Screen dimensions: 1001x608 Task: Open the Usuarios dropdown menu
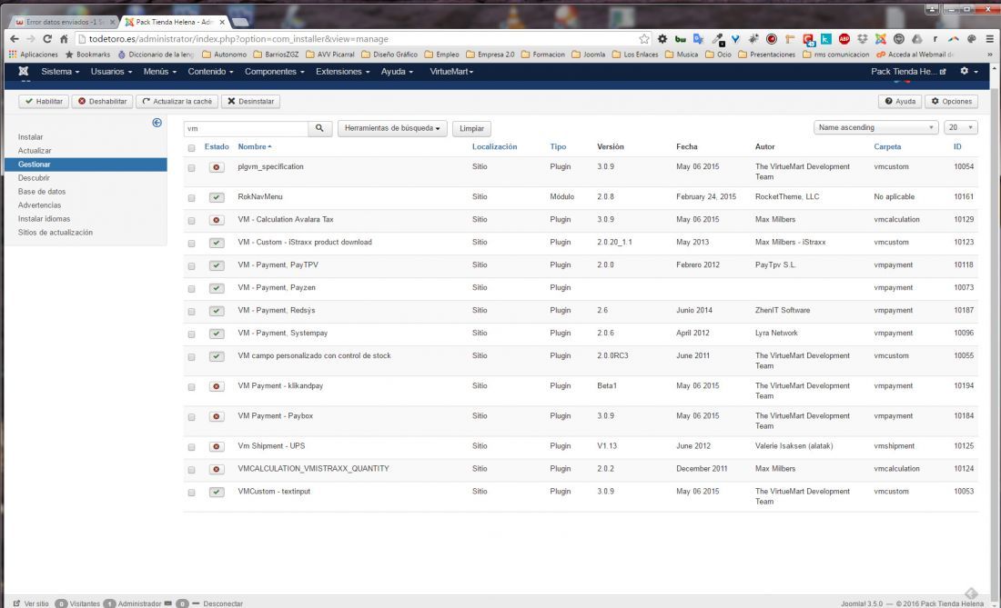pyautogui.click(x=111, y=72)
